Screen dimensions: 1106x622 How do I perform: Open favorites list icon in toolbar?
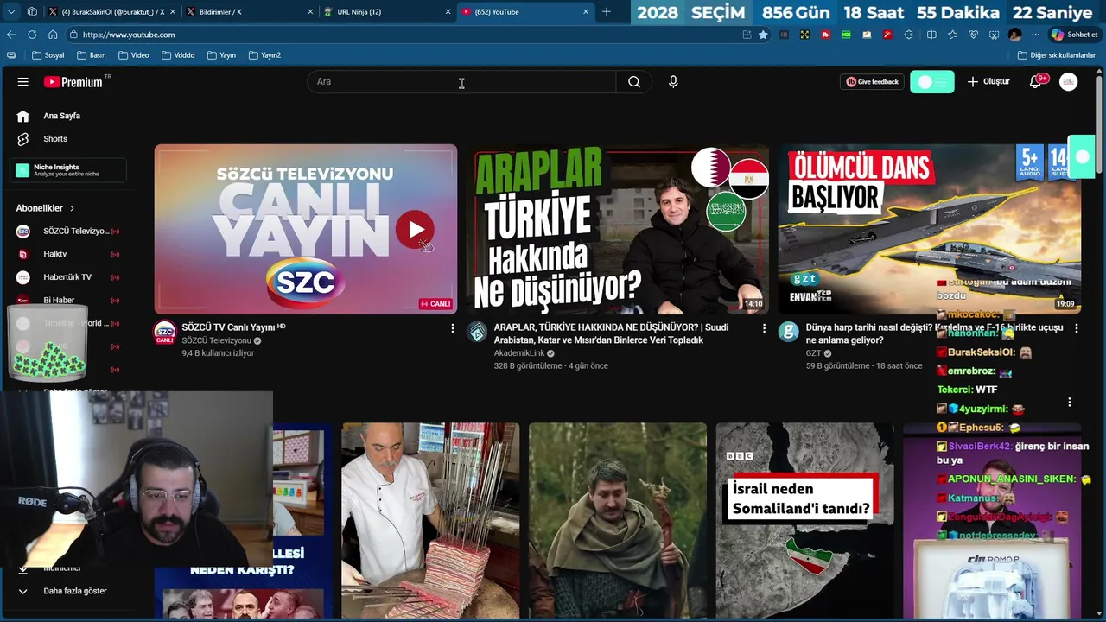[x=952, y=35]
